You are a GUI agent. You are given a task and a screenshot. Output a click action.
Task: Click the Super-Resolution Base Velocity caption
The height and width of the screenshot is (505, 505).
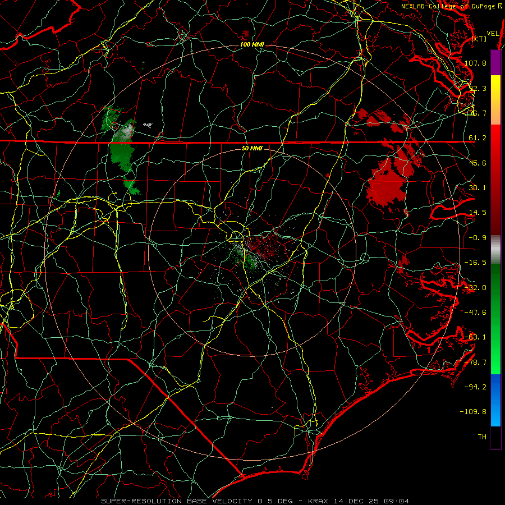click(x=255, y=501)
